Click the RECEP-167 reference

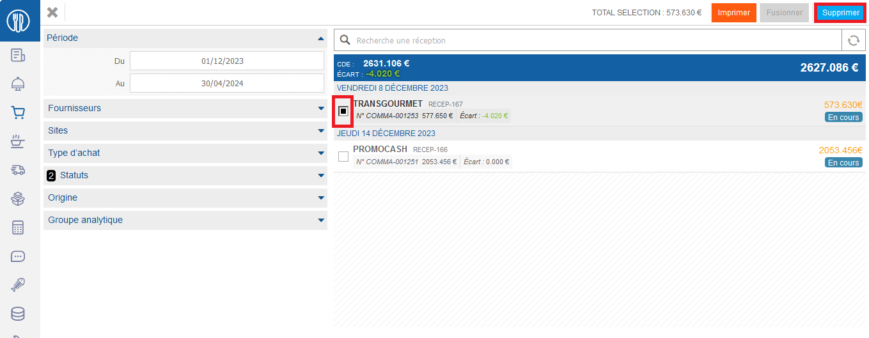(x=446, y=104)
